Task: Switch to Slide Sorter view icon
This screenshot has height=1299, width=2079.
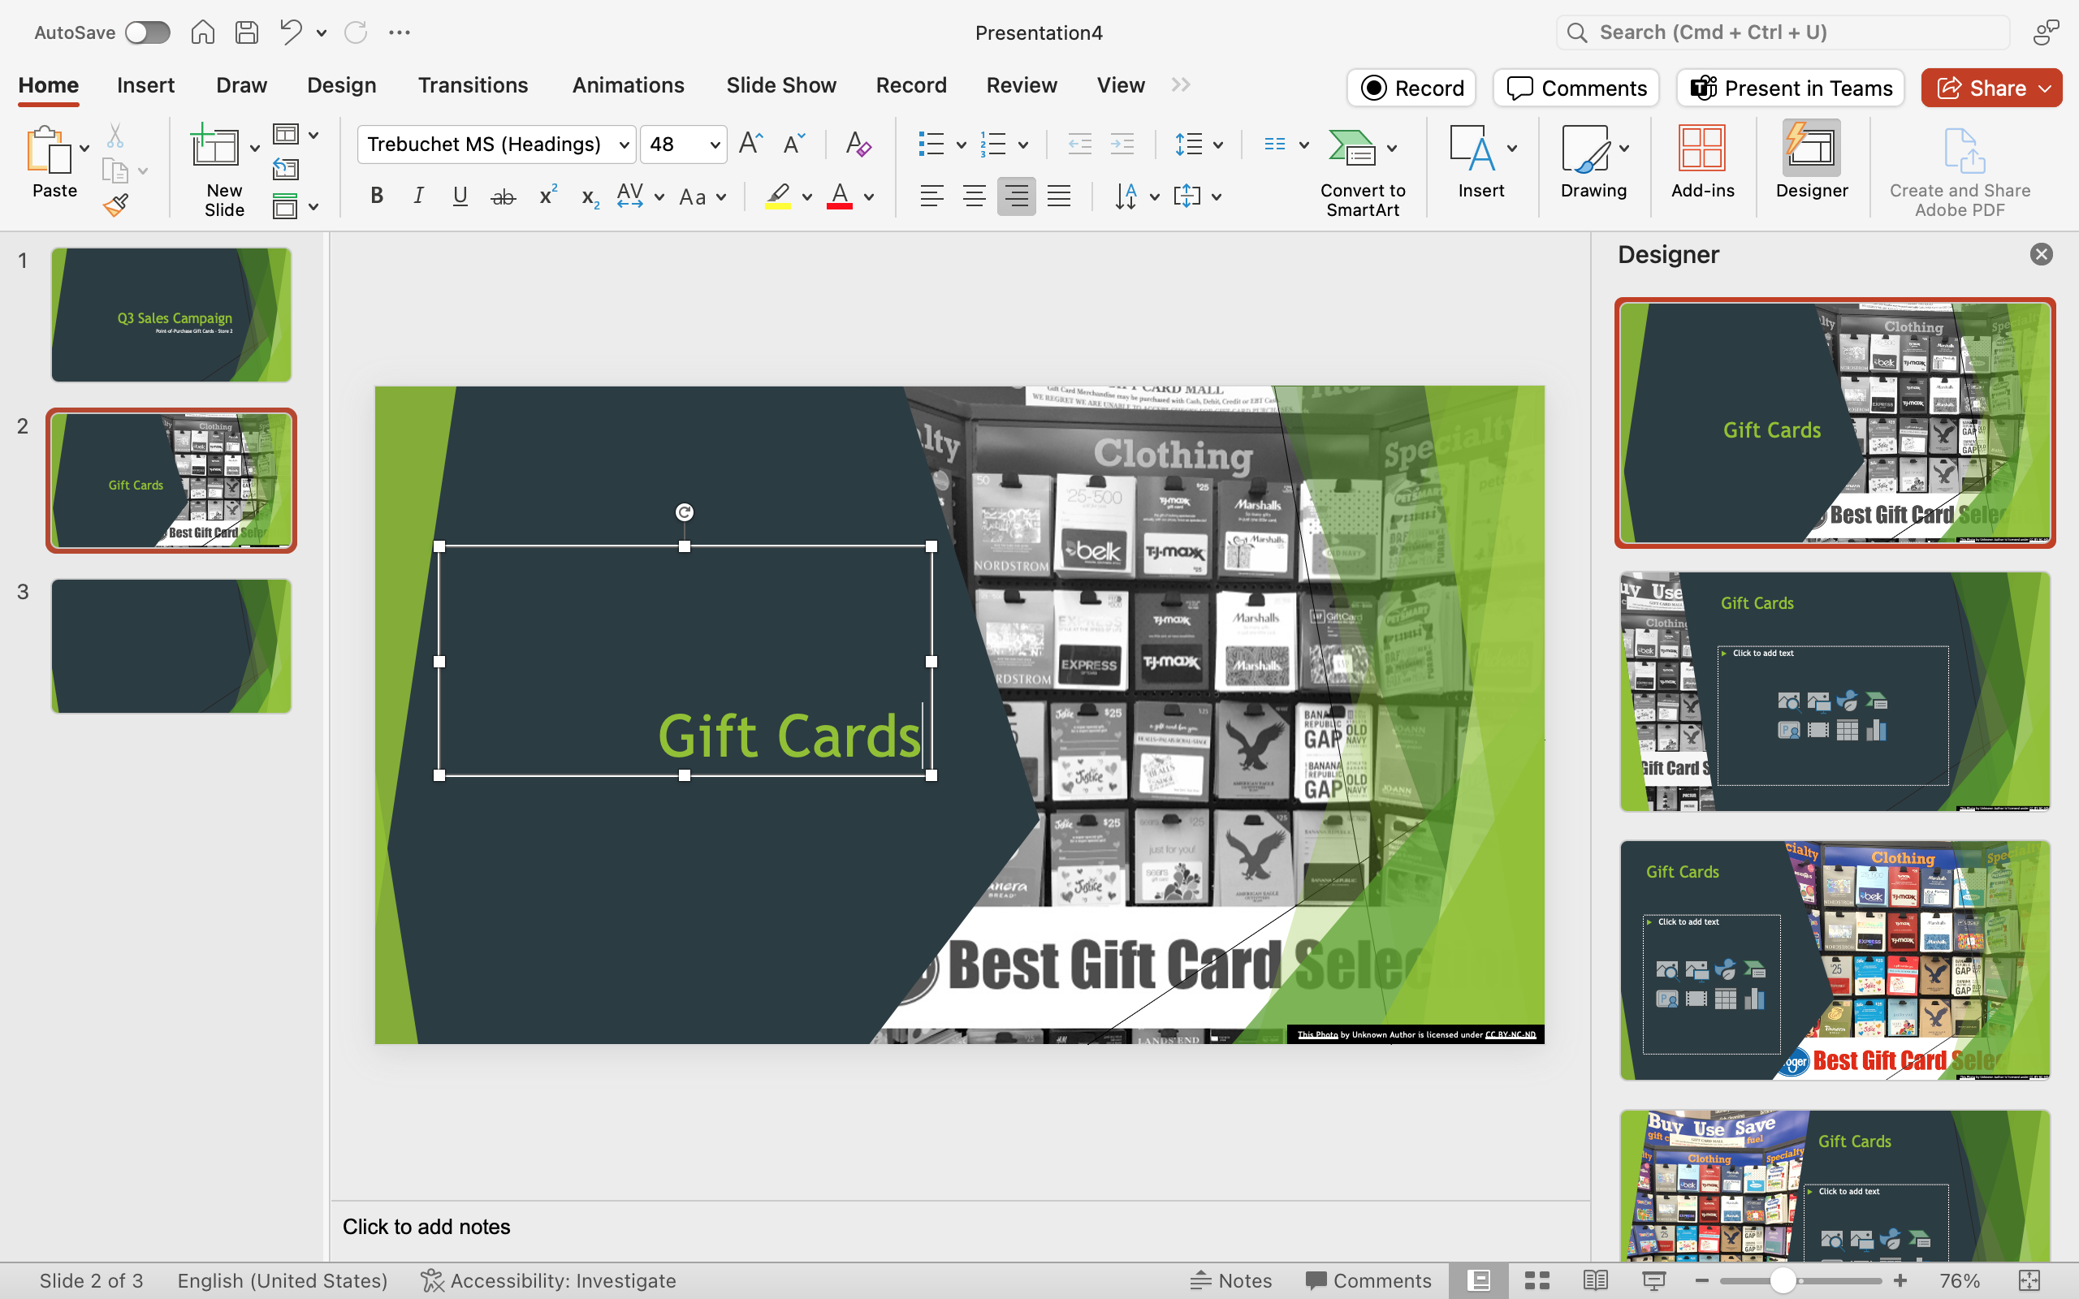Action: [x=1536, y=1280]
